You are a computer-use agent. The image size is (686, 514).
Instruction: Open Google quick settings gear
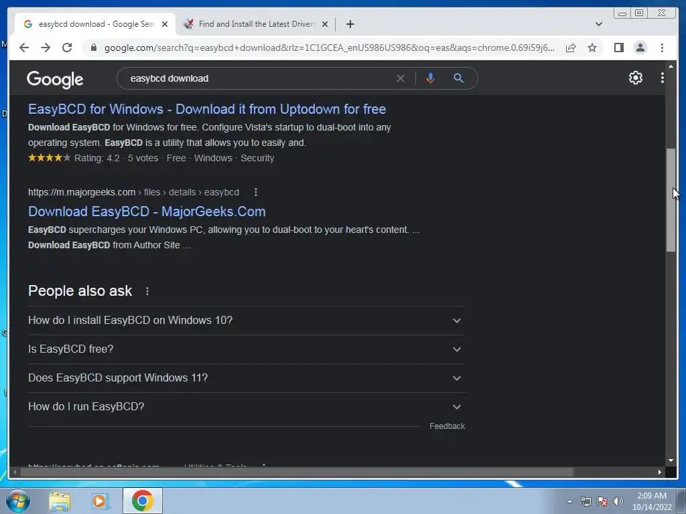635,78
